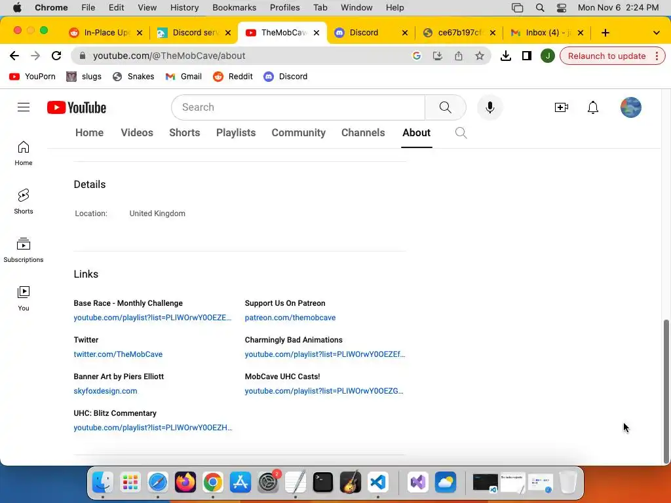This screenshot has width=671, height=503.
Task: Open MobCave UHC Casts playlist link
Action: click(324, 391)
